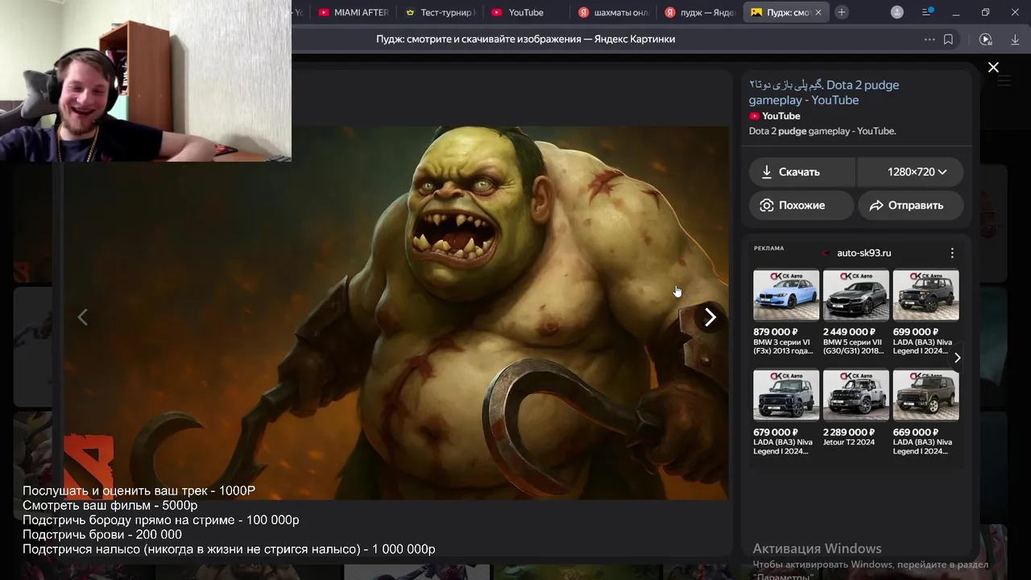Screen dimensions: 1031x580
Task: Click the YouTube source label under title
Action: point(774,116)
